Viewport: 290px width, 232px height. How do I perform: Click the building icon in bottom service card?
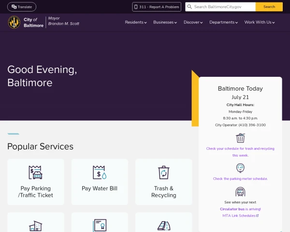coord(35,226)
